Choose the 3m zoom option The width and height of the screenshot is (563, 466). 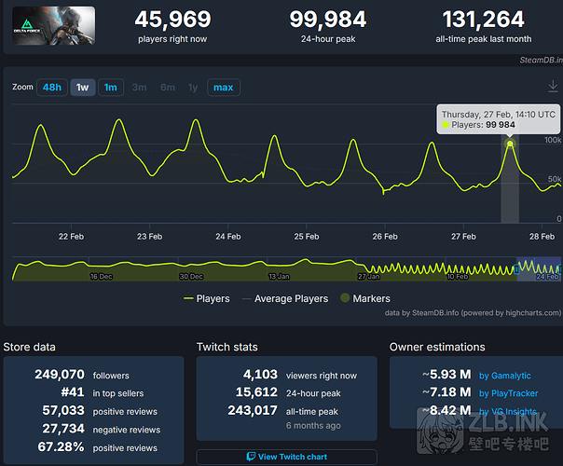tap(139, 88)
